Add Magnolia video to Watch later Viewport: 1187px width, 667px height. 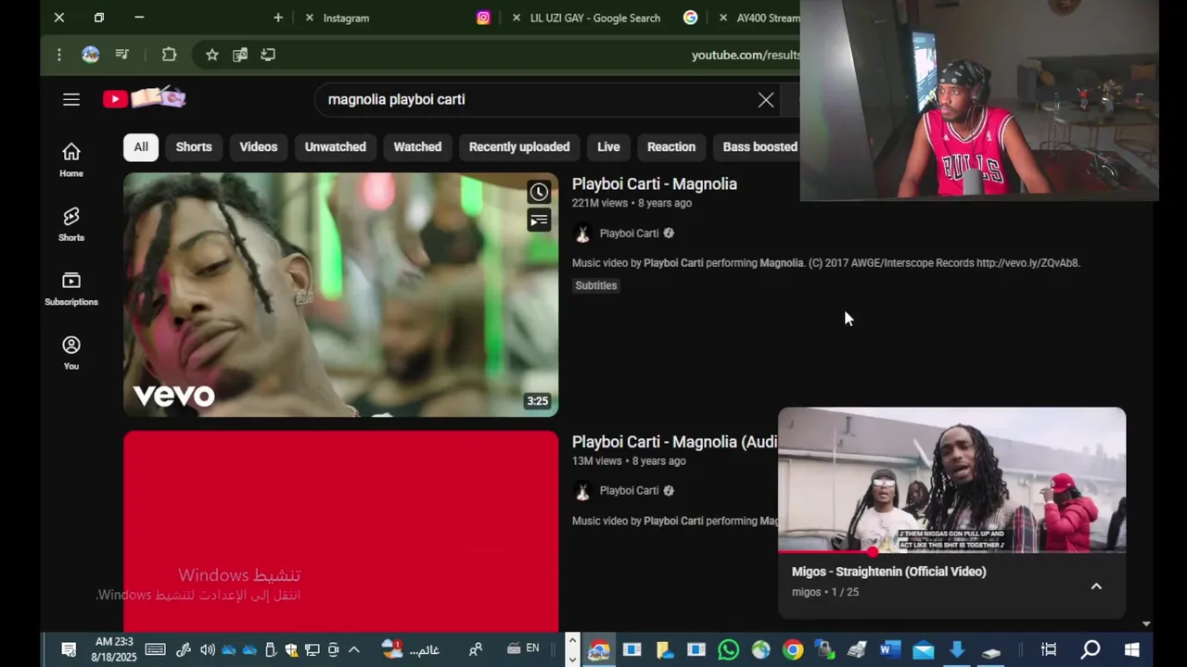539,192
